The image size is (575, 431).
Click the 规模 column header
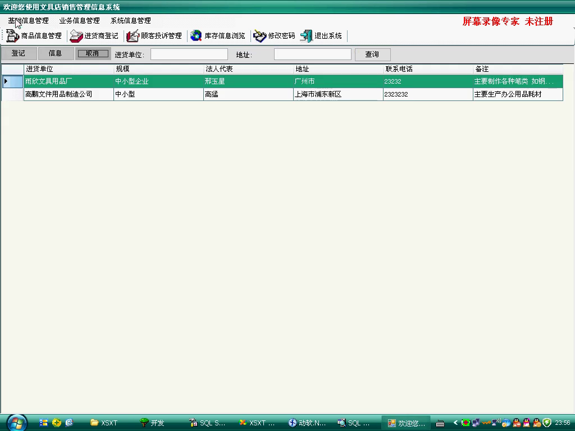(x=158, y=69)
